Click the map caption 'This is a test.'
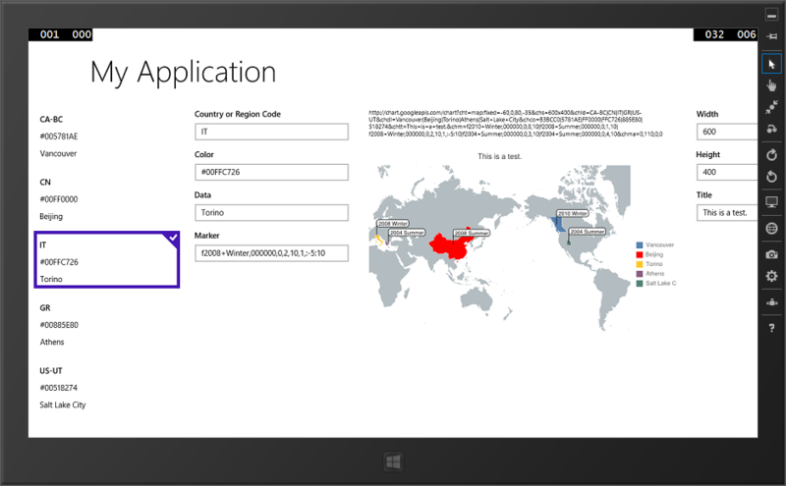The width and height of the screenshot is (786, 486). point(500,156)
